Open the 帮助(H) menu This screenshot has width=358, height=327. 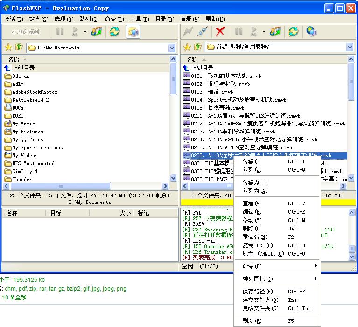tap(215, 19)
